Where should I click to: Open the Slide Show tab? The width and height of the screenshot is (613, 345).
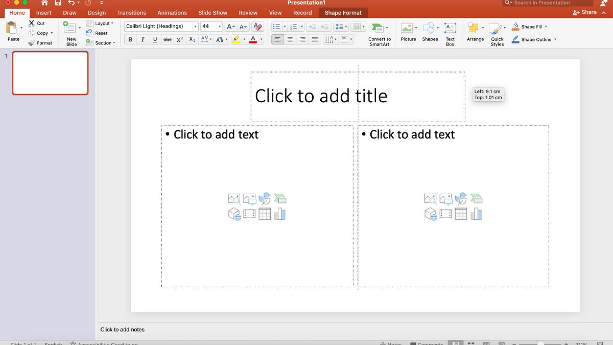point(213,12)
